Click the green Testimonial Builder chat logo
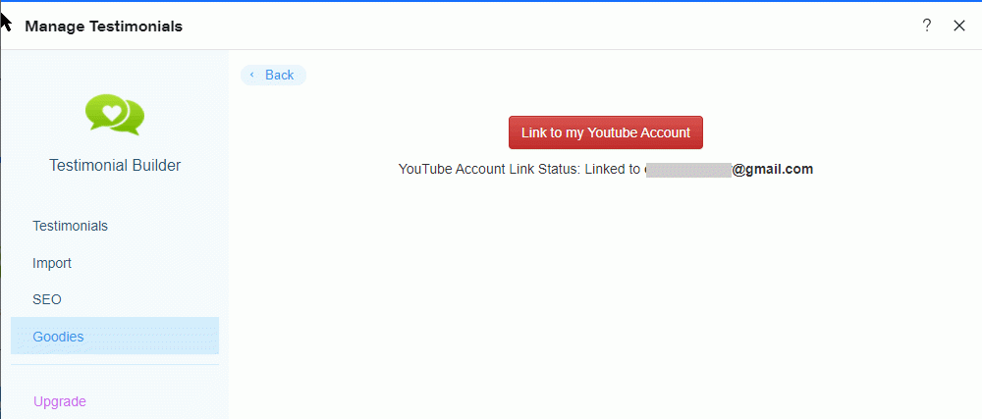Screen dimensions: 982x419 click(115, 115)
